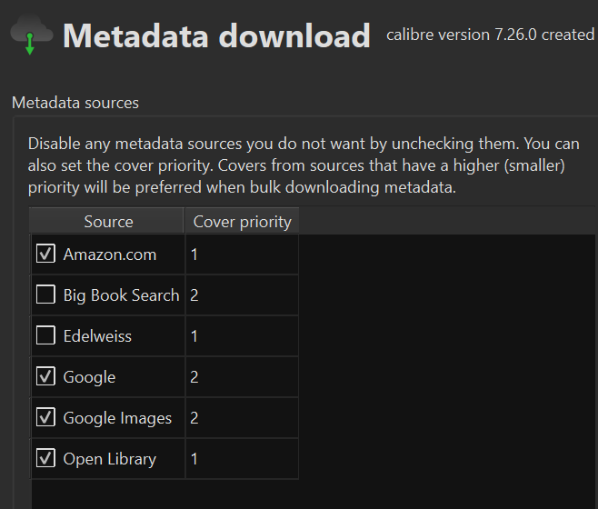Uncheck the Amazon.com source checkbox
The image size is (598, 509).
pos(45,254)
